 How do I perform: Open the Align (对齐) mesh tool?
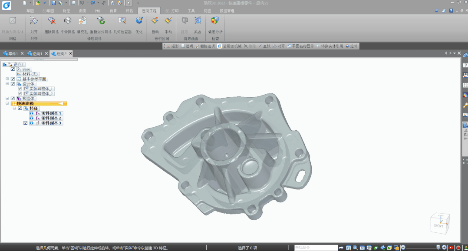(x=34, y=25)
